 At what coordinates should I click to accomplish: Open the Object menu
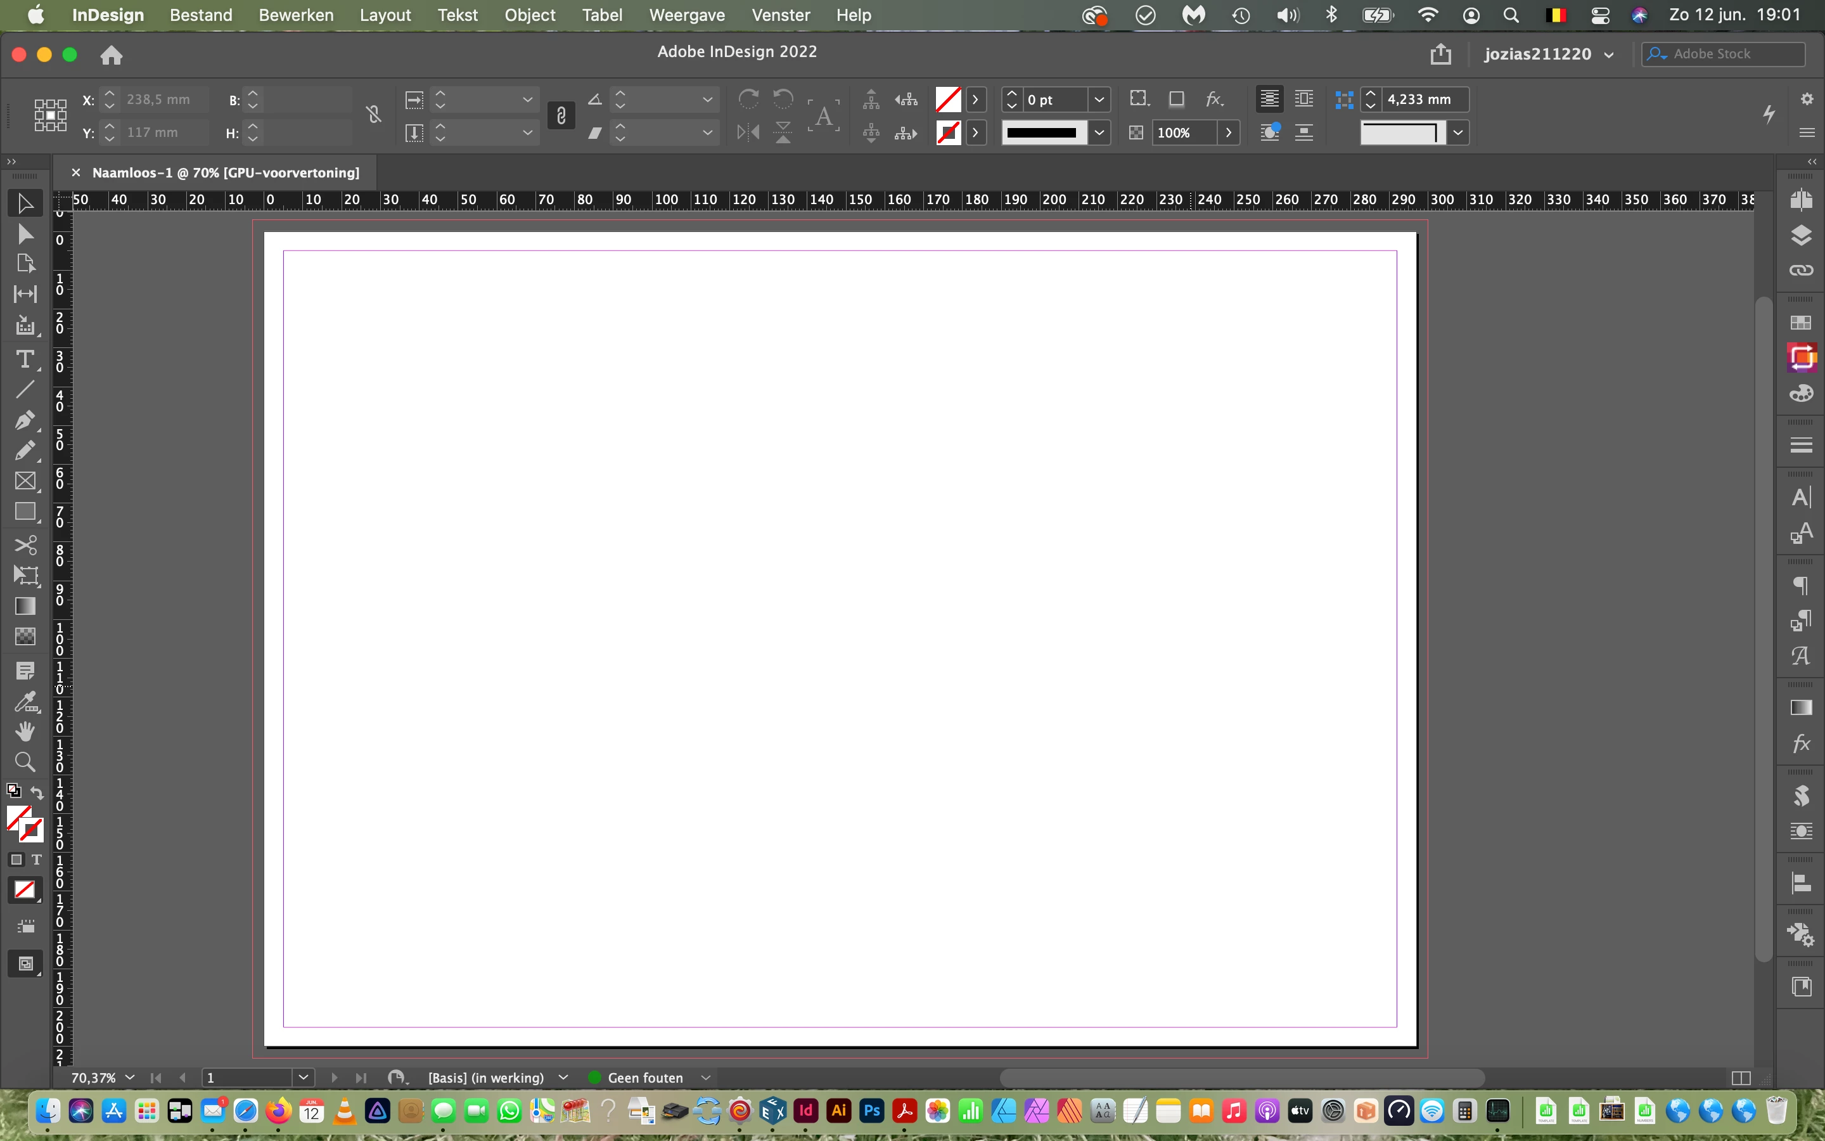[x=529, y=15]
